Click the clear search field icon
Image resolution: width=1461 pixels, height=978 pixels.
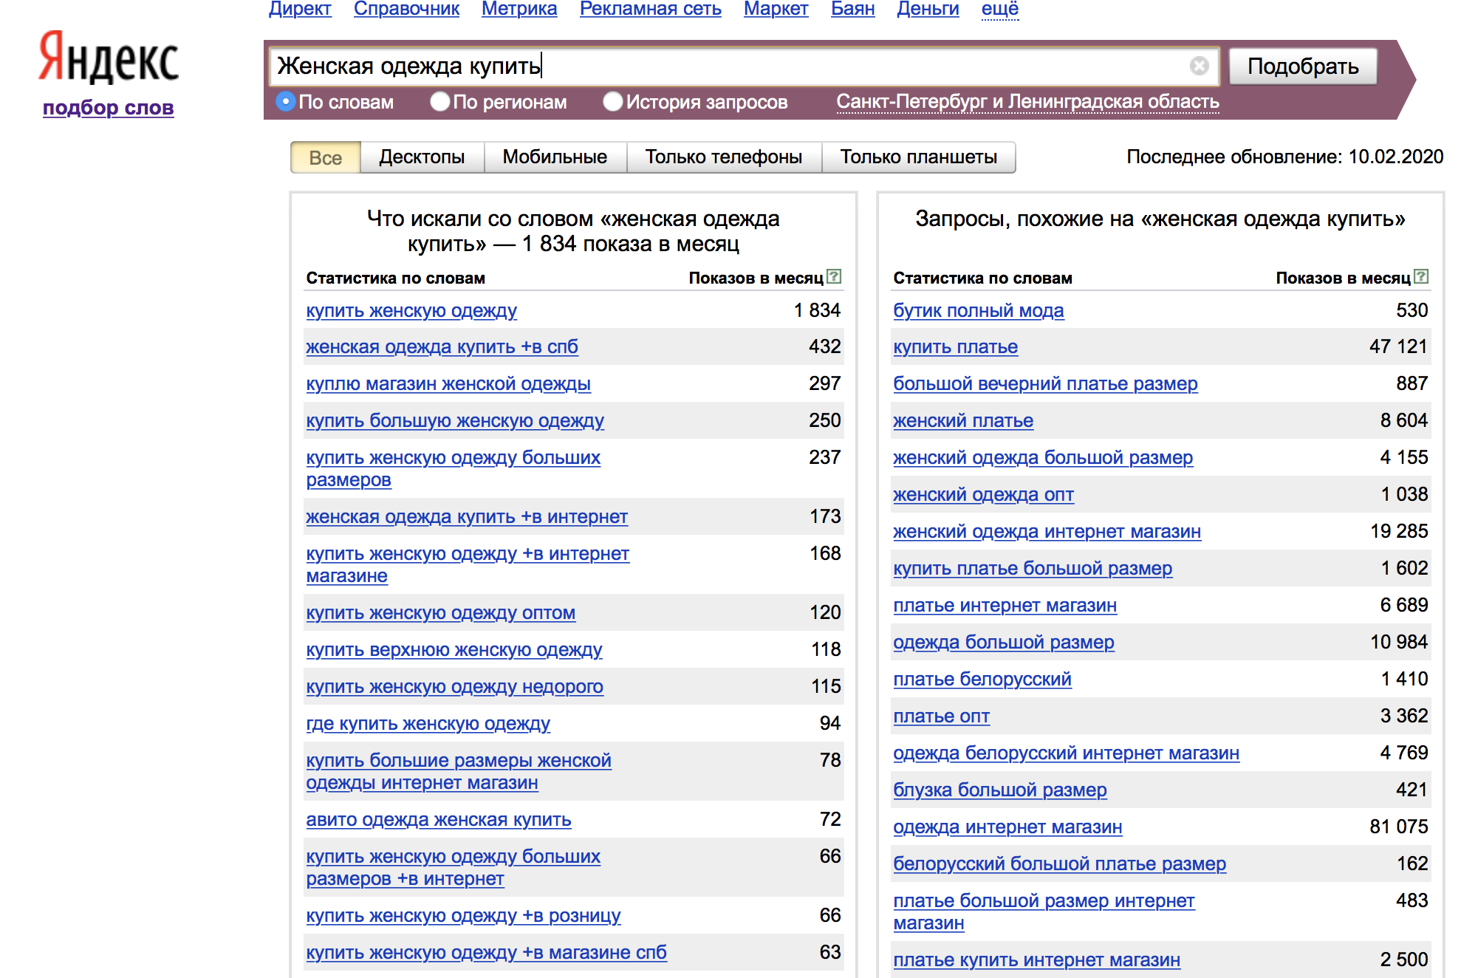click(1200, 66)
